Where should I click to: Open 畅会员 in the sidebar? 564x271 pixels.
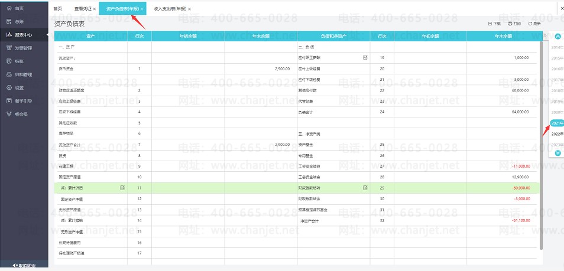point(21,114)
